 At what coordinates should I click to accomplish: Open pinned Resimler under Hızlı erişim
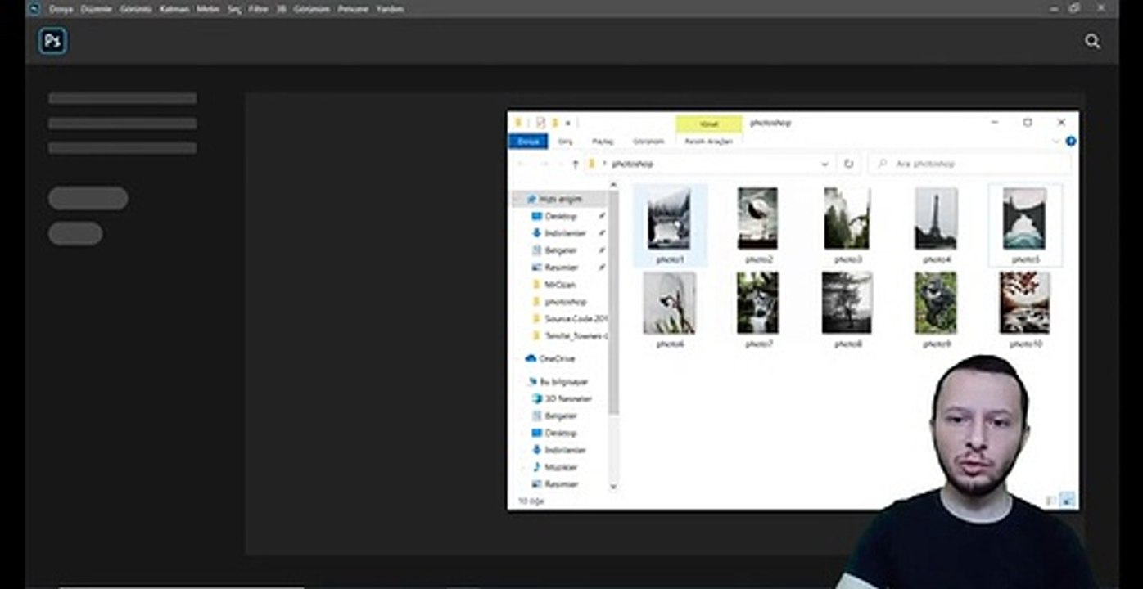pyautogui.click(x=561, y=268)
